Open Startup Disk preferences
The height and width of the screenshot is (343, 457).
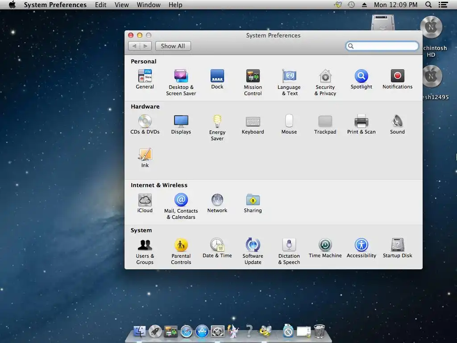[398, 248]
